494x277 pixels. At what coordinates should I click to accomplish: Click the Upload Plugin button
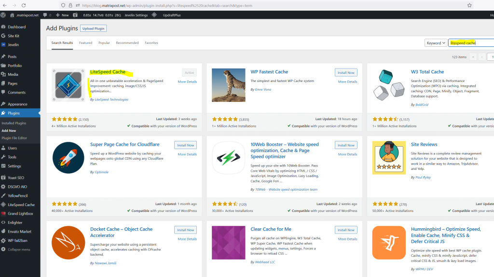point(93,28)
